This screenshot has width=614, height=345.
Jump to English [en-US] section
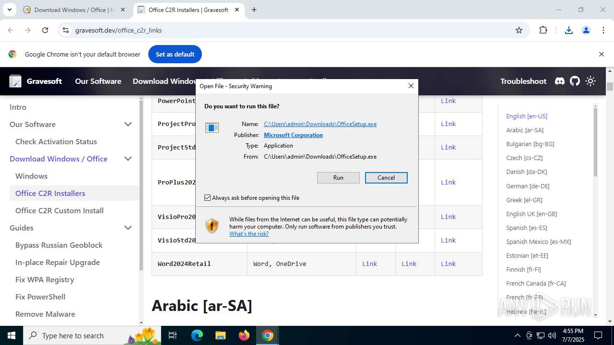coord(527,116)
